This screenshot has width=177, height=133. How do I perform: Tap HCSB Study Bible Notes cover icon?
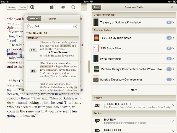(97, 38)
